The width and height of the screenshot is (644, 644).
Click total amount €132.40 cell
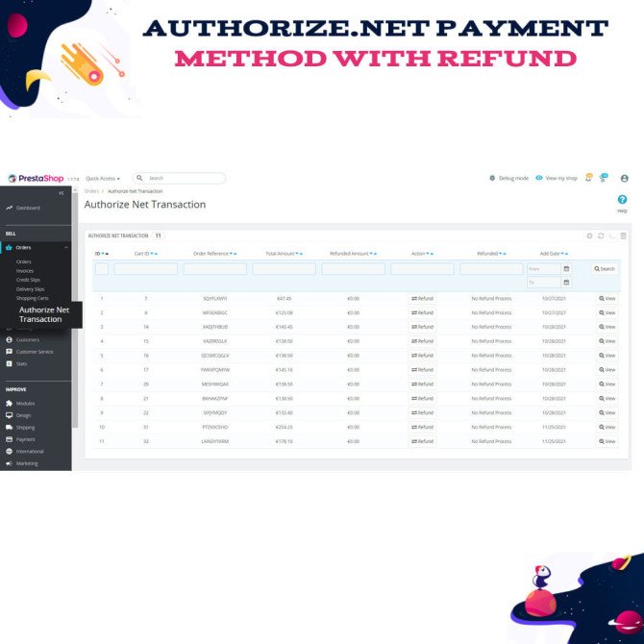(284, 412)
